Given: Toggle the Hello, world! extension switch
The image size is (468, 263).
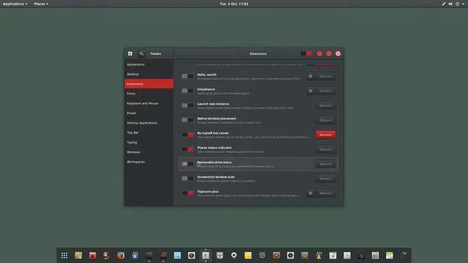Looking at the screenshot, I should [188, 76].
